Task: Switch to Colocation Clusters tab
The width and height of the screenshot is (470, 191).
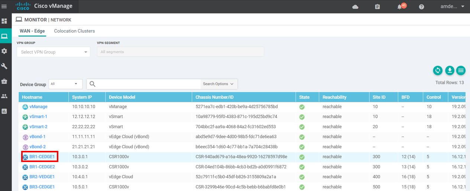Action: point(74,31)
